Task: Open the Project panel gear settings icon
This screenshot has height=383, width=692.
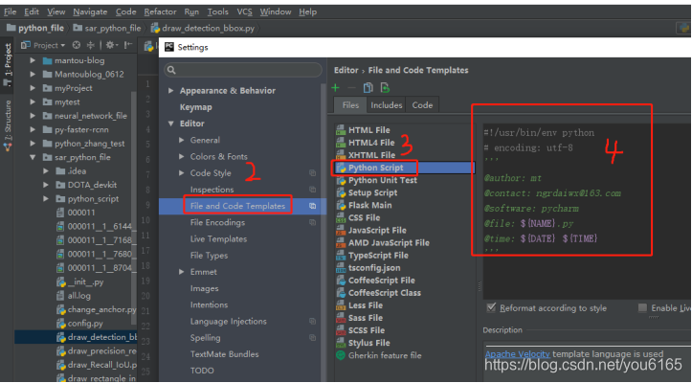Action: click(x=110, y=45)
